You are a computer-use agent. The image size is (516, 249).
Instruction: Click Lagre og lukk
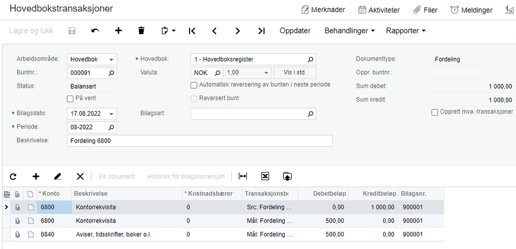point(32,30)
